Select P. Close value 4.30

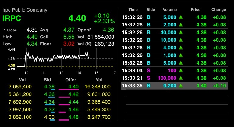pyautogui.click(x=32, y=30)
